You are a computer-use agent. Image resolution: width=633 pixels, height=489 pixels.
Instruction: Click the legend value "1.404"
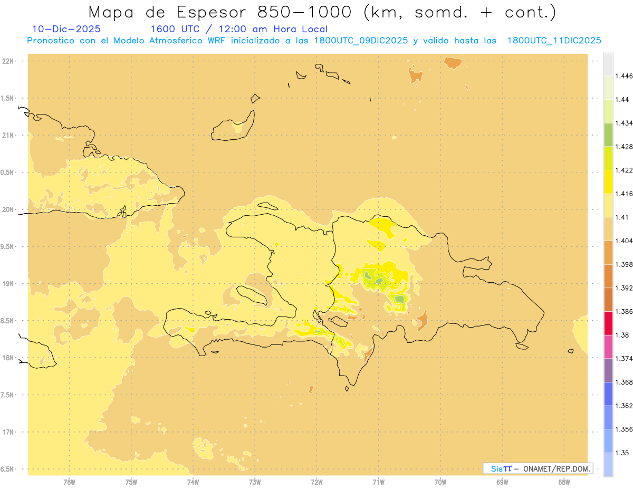[625, 241]
